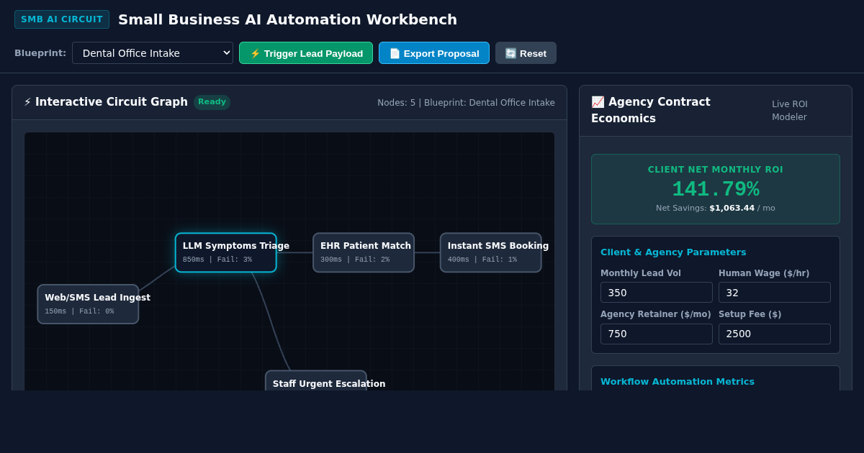864x453 pixels.
Task: Click the Small Business AI Automation Workbench title
Action: pos(287,19)
